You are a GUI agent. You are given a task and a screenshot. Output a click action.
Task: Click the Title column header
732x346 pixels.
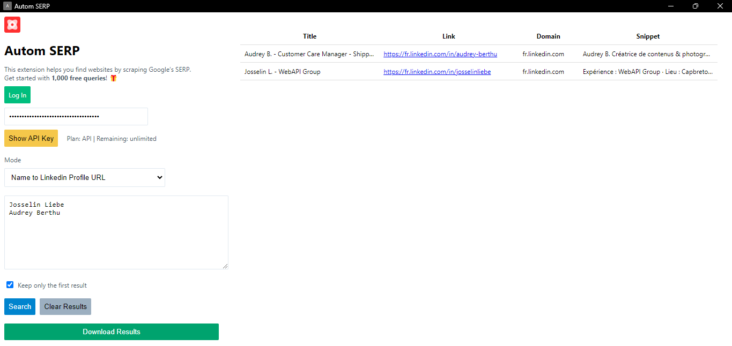[310, 36]
